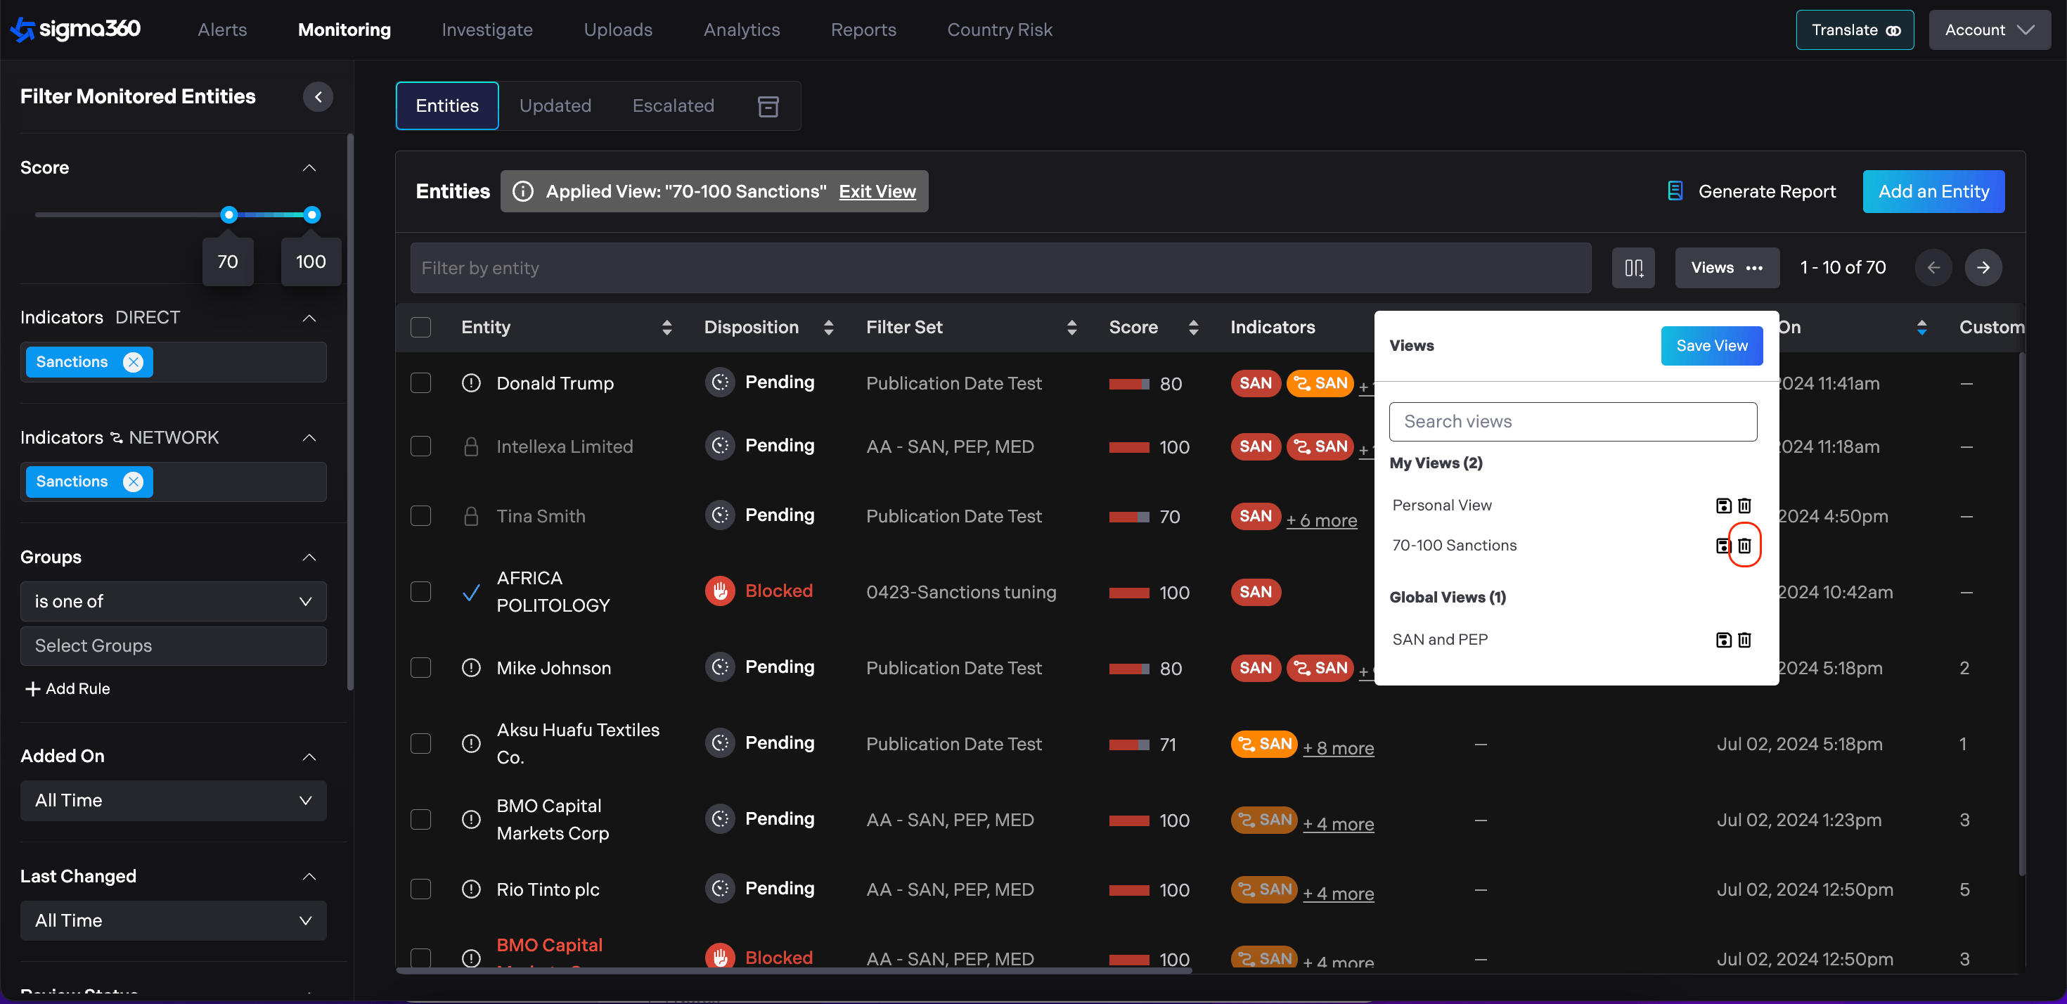Tick the Mike Johnson row checkbox
The image size is (2067, 1004).
tap(420, 668)
